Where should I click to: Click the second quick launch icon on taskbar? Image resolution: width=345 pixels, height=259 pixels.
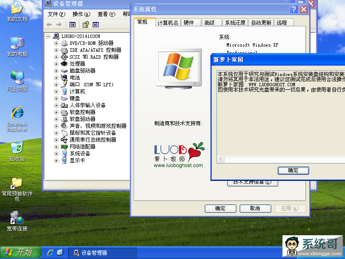pos(60,253)
